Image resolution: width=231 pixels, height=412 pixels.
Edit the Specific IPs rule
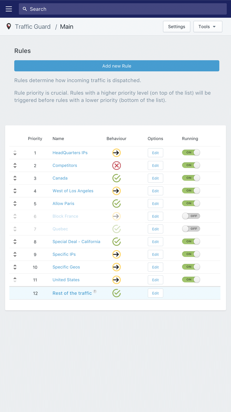pos(155,254)
